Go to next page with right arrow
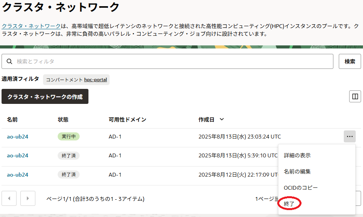Viewport: 363px width, 217px height. coord(28,199)
